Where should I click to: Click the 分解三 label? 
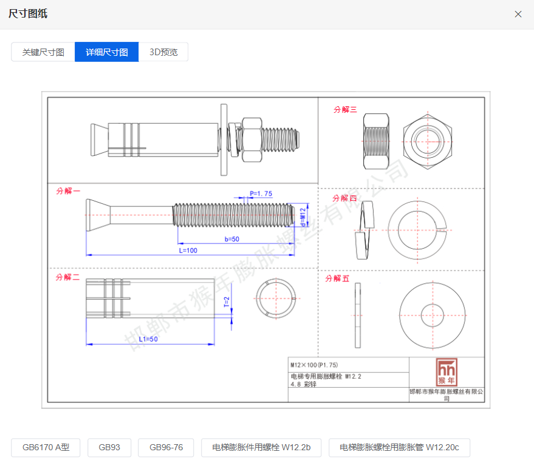[x=346, y=110]
